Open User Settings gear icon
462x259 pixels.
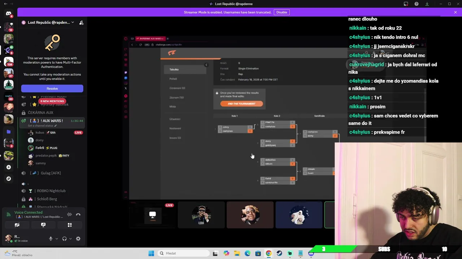click(78, 238)
